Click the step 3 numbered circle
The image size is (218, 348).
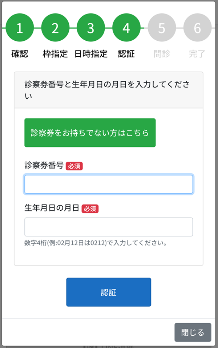91,28
